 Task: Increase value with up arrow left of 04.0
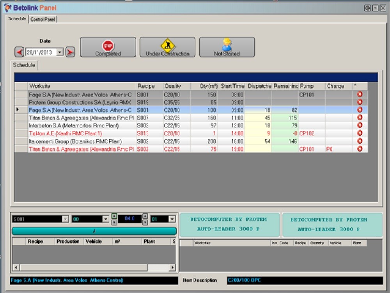[x=114, y=216]
